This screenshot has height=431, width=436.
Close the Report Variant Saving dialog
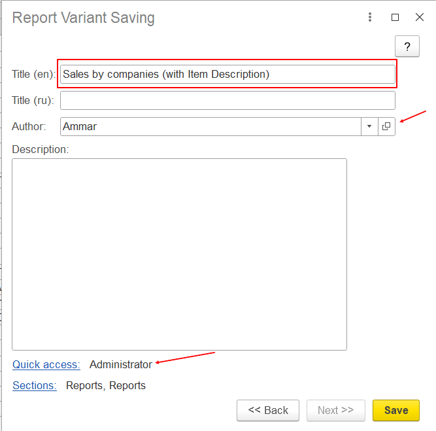pos(420,18)
